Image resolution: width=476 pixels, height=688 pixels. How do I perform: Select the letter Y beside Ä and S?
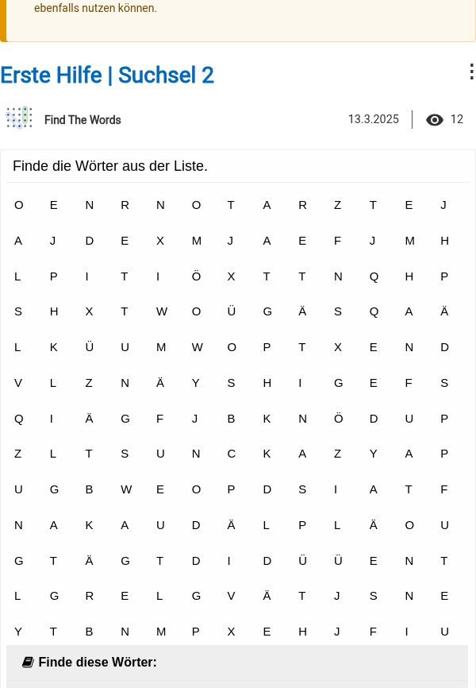195,383
